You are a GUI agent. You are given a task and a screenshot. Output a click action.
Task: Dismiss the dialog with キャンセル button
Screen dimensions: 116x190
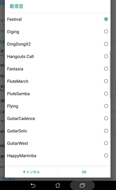click(31, 172)
